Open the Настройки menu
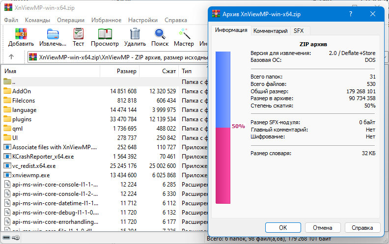The height and width of the screenshot is (244, 389). (x=143, y=20)
